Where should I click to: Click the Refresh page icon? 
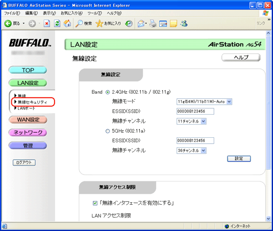(57, 23)
